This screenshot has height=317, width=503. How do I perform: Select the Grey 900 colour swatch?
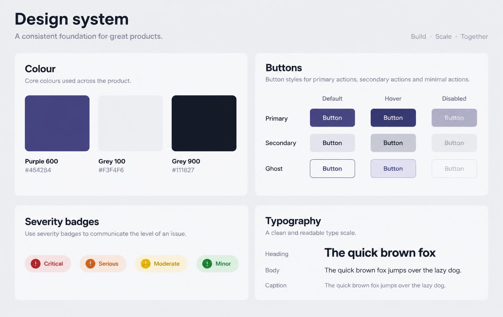click(x=204, y=123)
